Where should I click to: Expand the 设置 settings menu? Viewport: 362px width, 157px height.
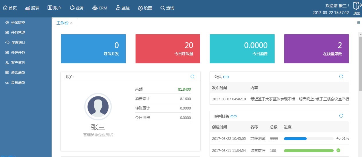[145, 8]
